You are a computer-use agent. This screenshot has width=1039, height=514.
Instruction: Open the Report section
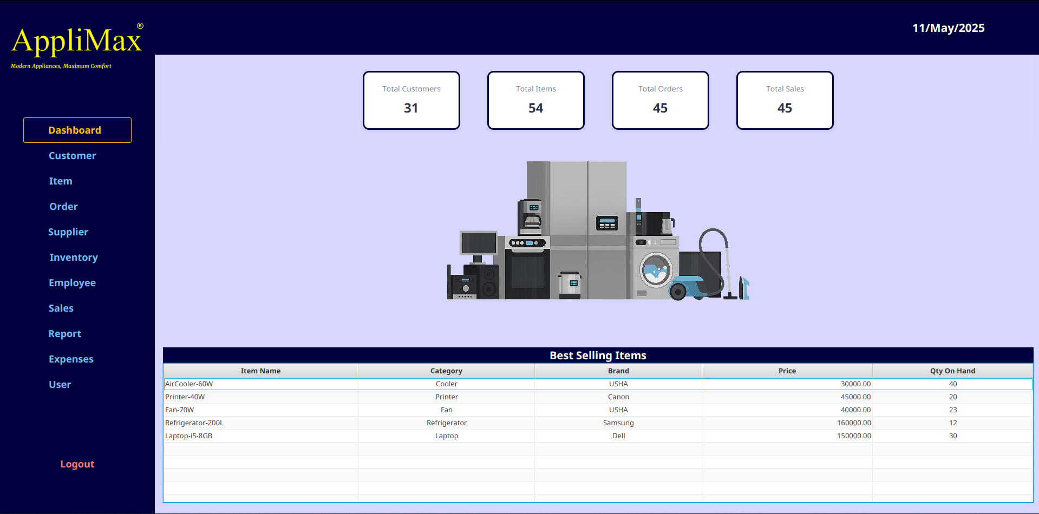pyautogui.click(x=64, y=333)
